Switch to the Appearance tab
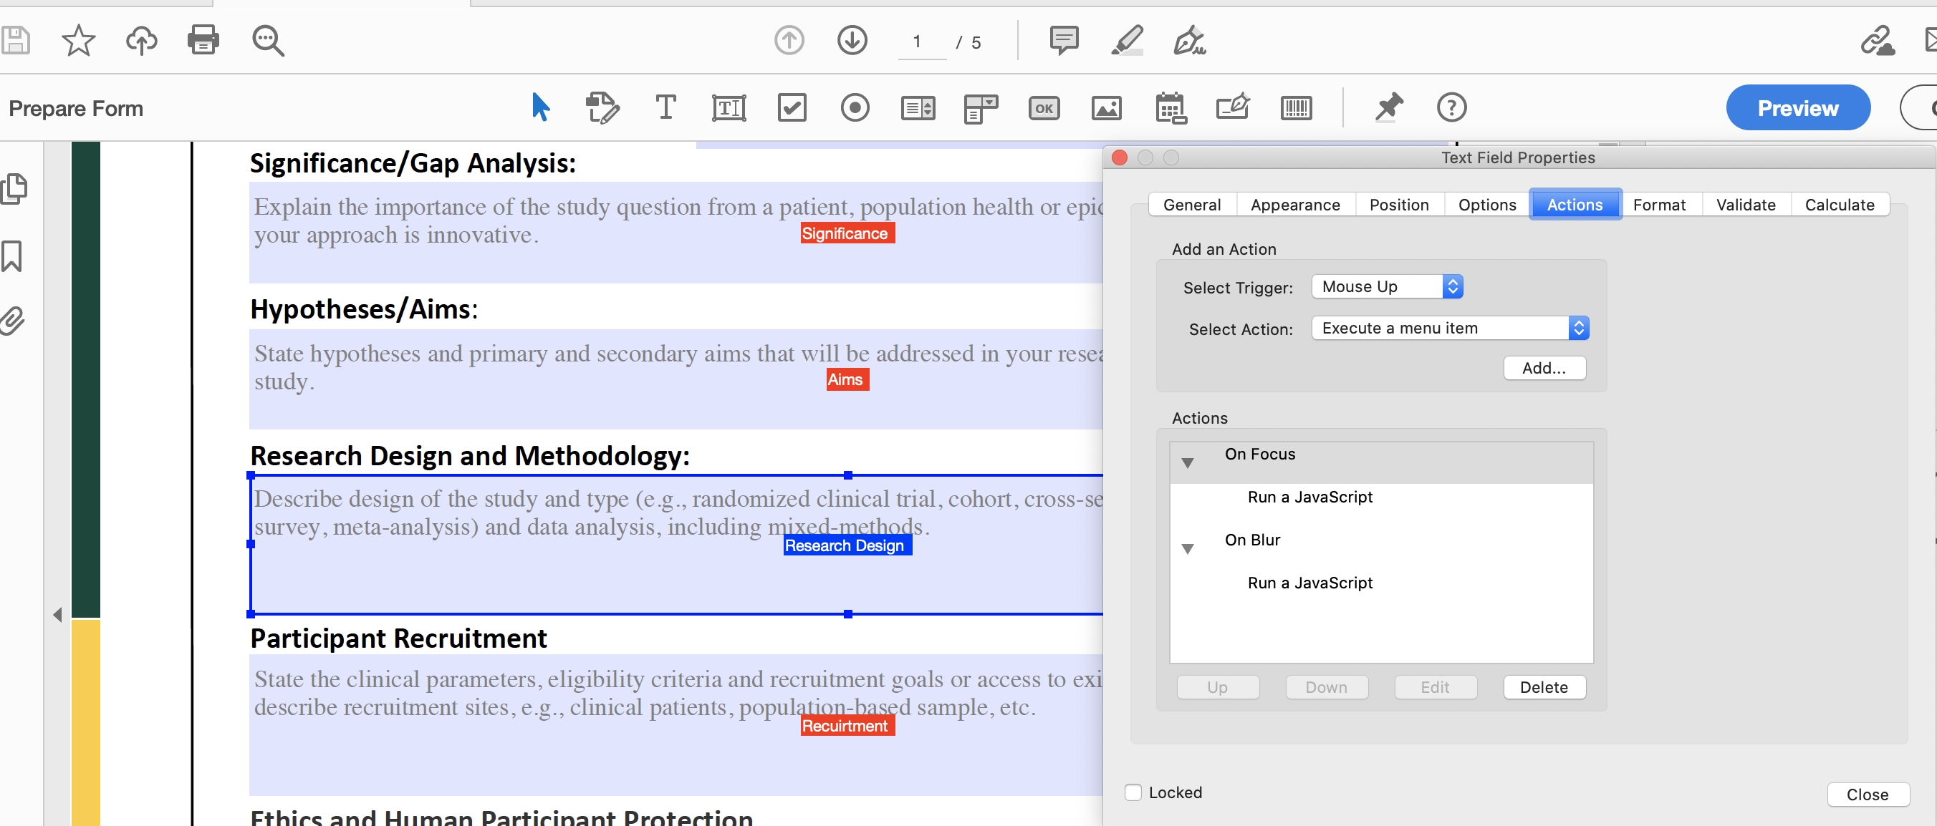The height and width of the screenshot is (826, 1937). [1295, 204]
